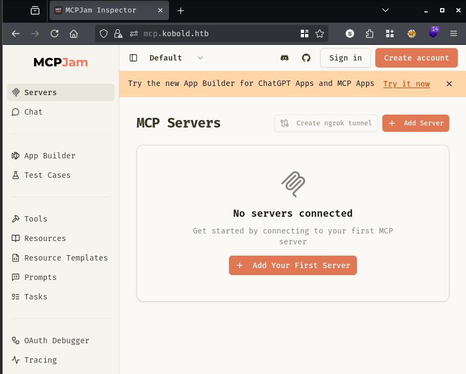This screenshot has width=466, height=374.
Task: Go to Prompts section
Action: tap(60, 277)
